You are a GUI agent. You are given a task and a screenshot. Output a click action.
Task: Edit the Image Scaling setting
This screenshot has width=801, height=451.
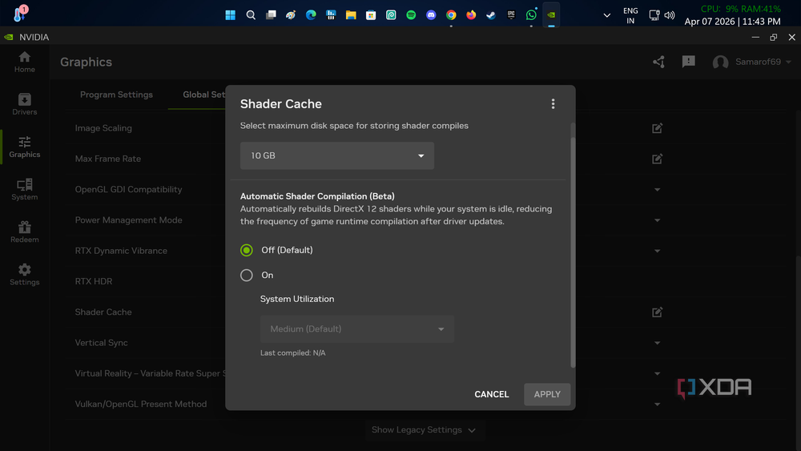click(657, 128)
